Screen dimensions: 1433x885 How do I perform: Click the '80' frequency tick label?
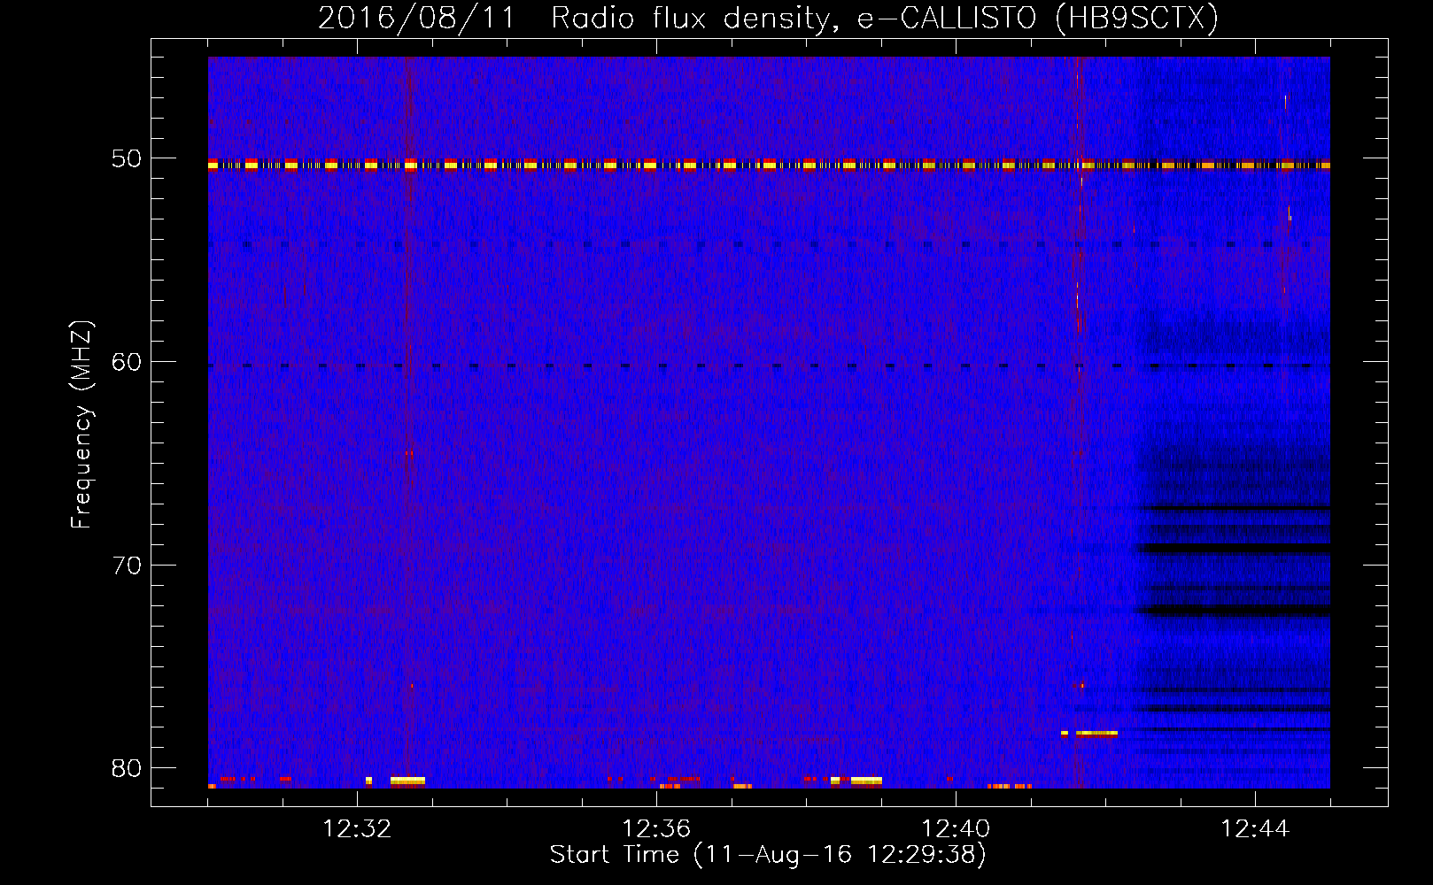coord(128,767)
